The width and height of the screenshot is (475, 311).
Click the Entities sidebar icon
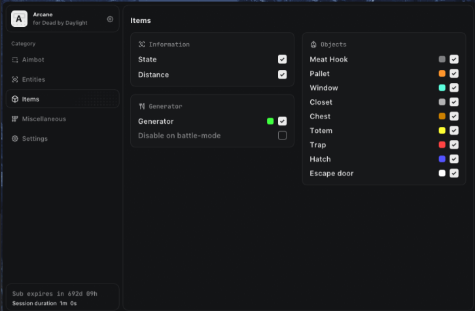tap(15, 80)
